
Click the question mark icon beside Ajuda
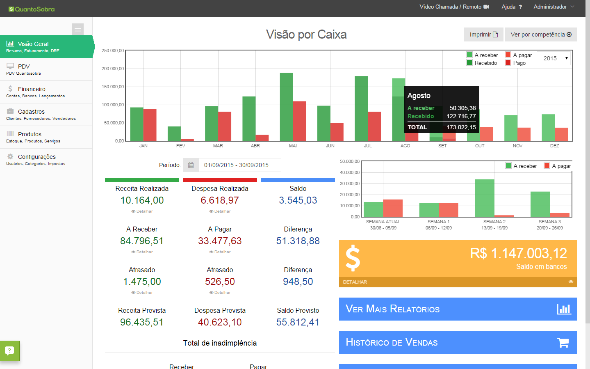tap(520, 7)
